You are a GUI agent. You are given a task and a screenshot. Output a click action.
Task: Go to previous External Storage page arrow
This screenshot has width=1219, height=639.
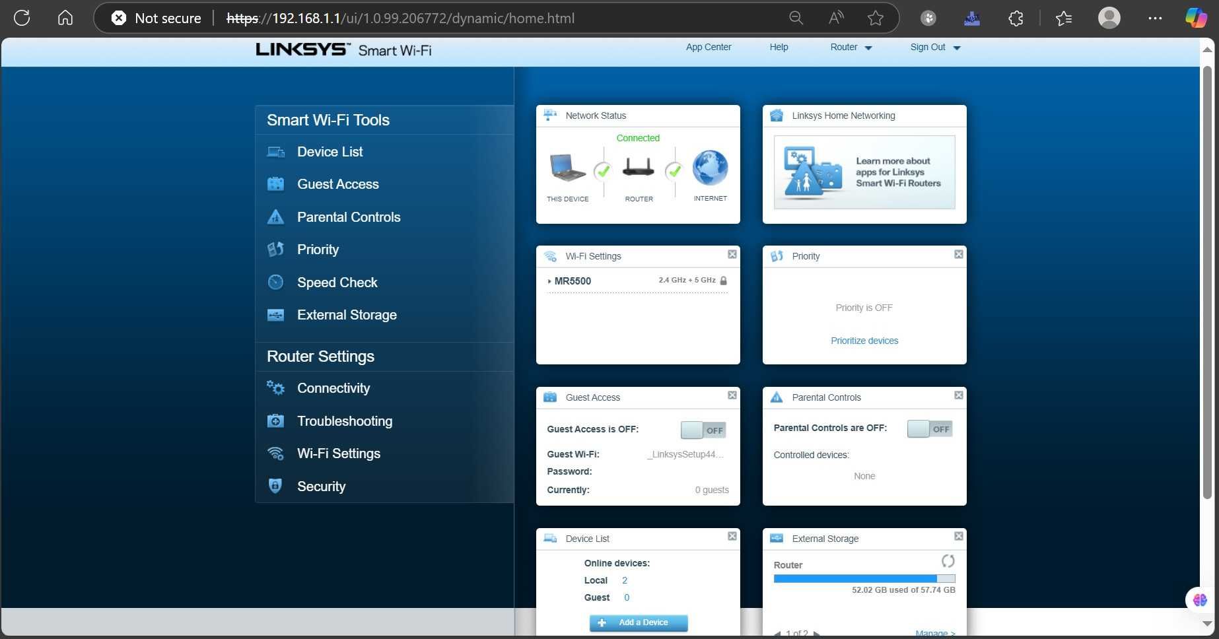(777, 634)
